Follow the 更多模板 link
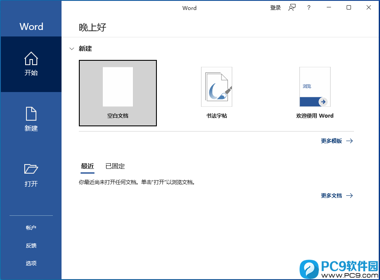 click(x=337, y=141)
